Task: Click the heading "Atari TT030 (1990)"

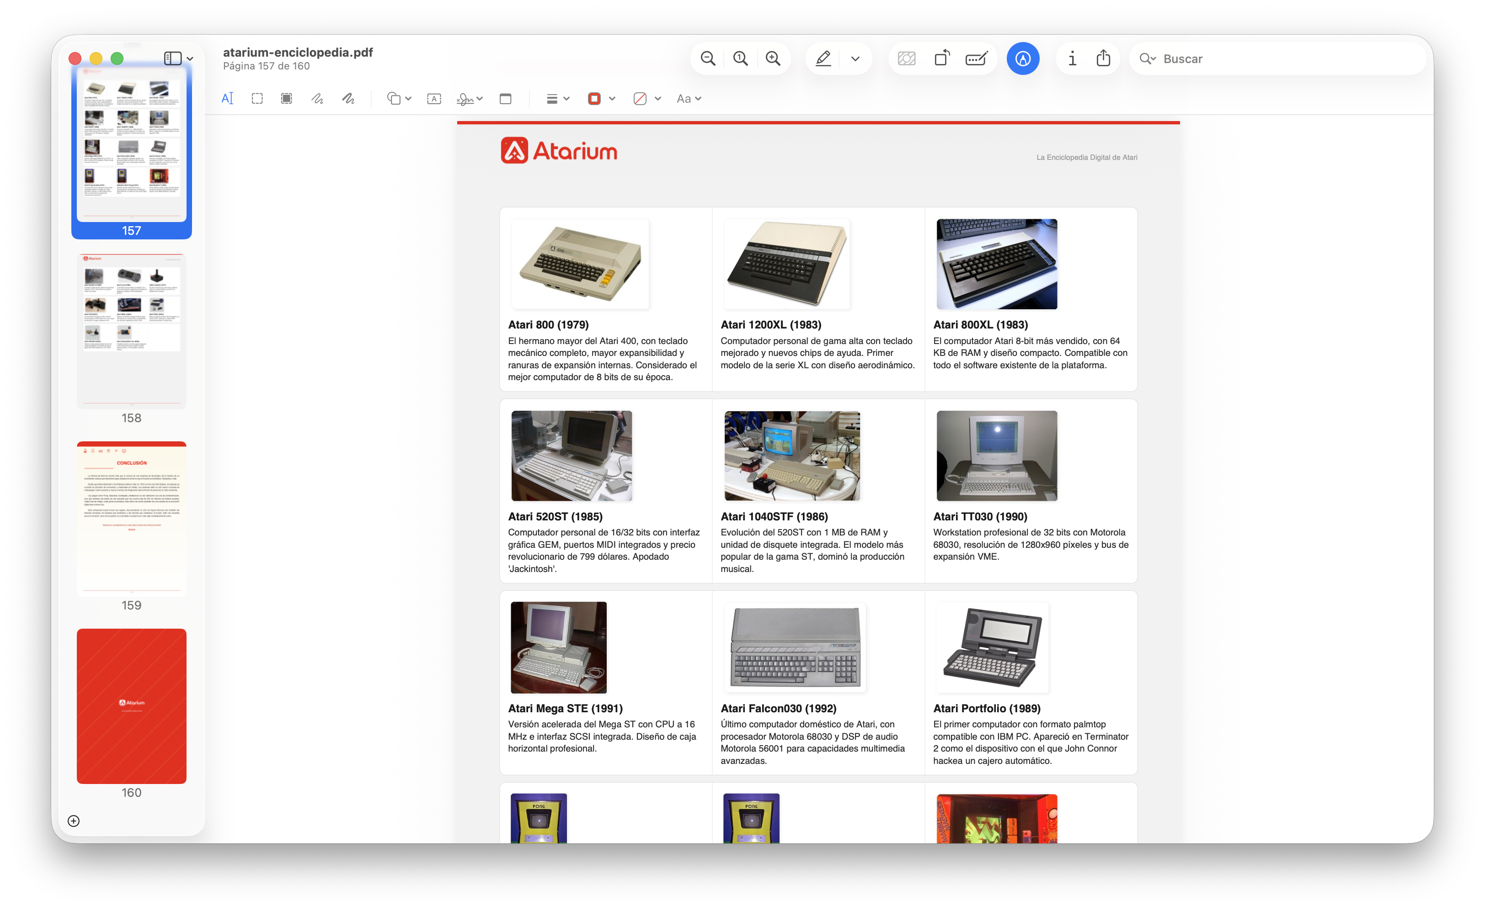Action: (x=980, y=516)
